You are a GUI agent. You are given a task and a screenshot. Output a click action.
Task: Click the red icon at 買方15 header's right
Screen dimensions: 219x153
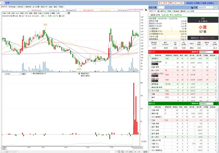click(215, 52)
